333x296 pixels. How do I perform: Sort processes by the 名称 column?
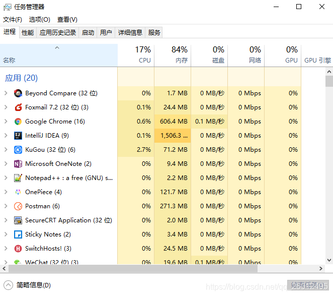pyautogui.click(x=59, y=55)
